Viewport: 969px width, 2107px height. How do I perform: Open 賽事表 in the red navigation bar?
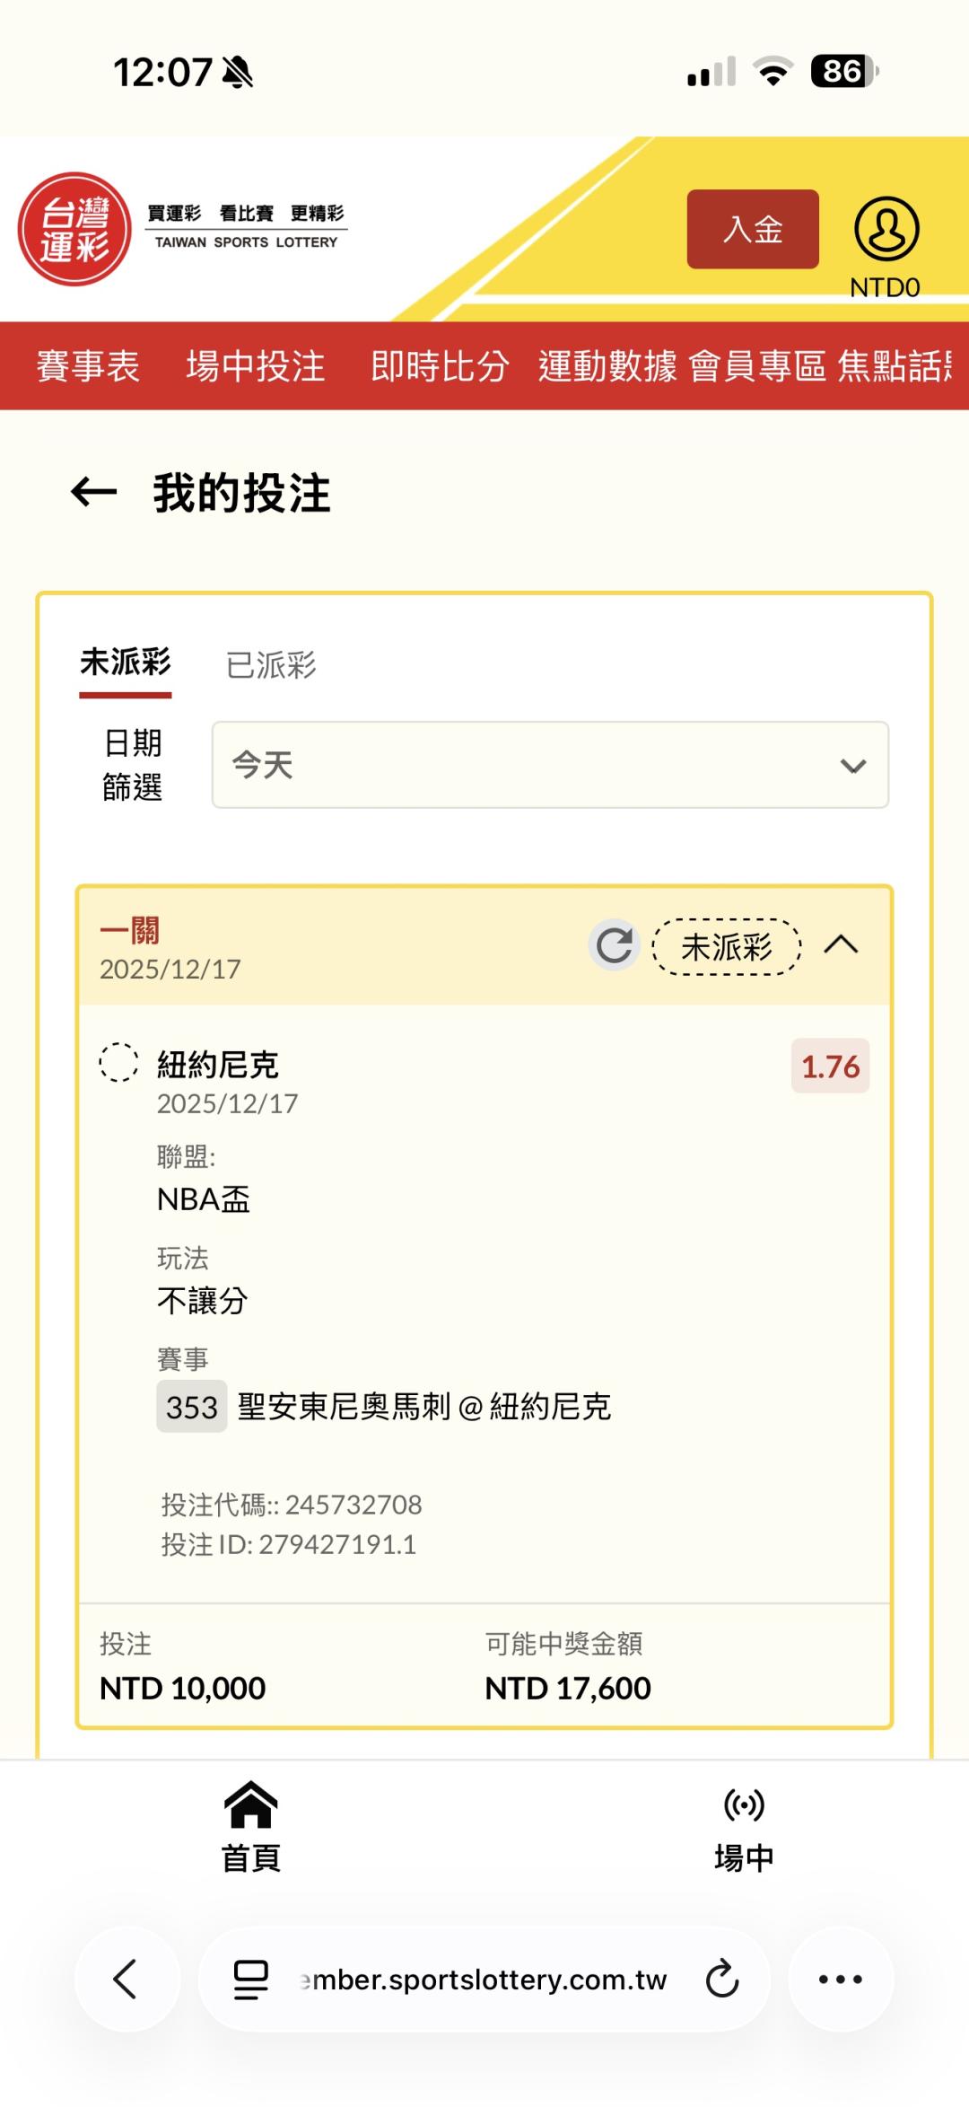[88, 366]
